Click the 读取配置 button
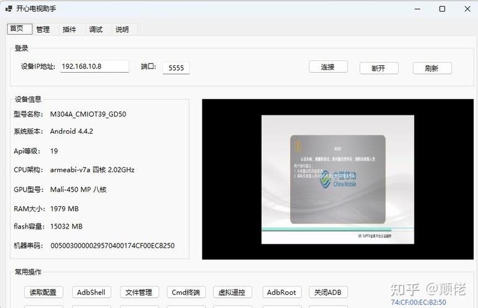478x308 pixels. tap(44, 292)
